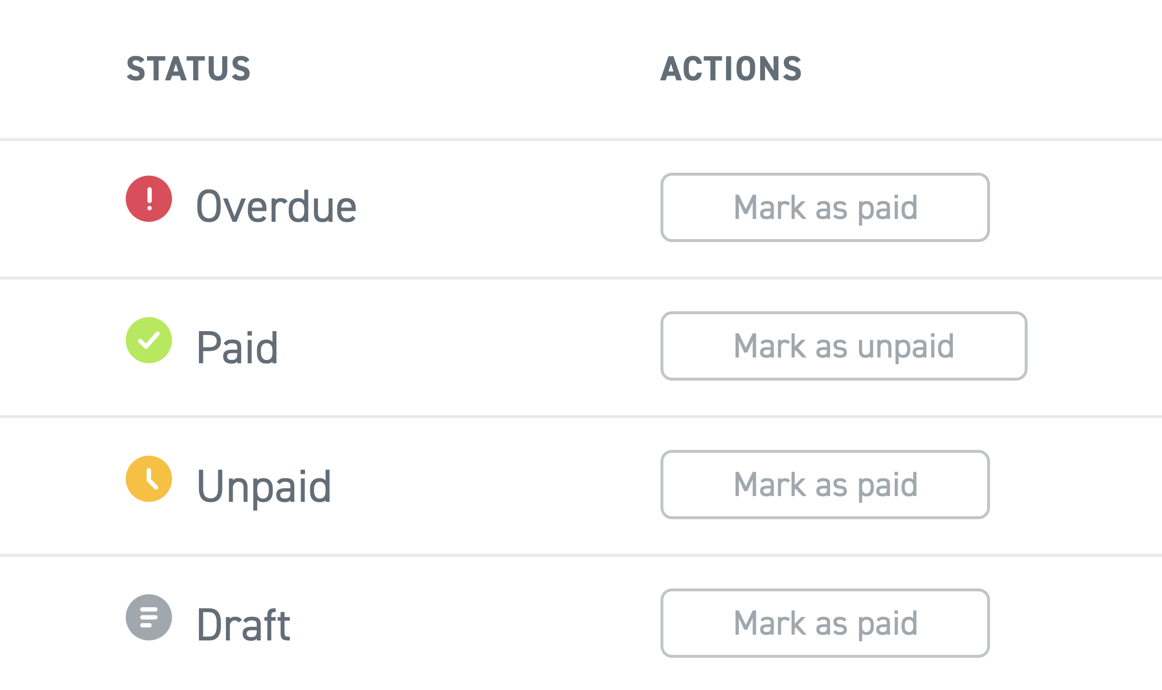The width and height of the screenshot is (1162, 690).
Task: Click Mark as unpaid for Paid row
Action: coord(844,346)
